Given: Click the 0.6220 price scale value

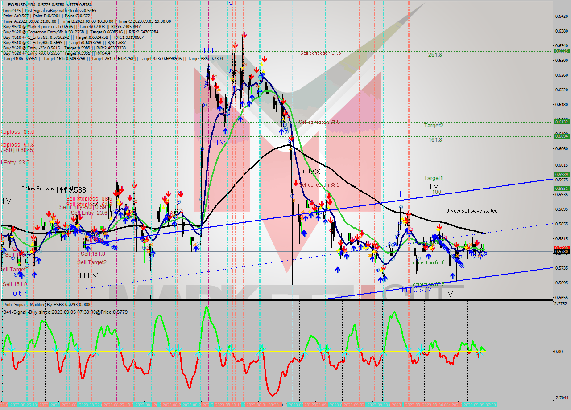Looking at the screenshot, I should coord(561,90).
